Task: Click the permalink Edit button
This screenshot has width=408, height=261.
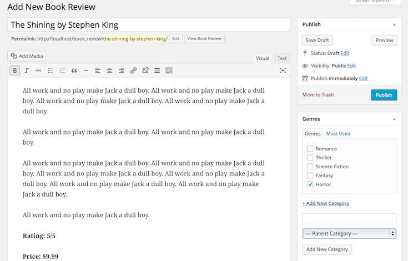Action: click(x=176, y=38)
